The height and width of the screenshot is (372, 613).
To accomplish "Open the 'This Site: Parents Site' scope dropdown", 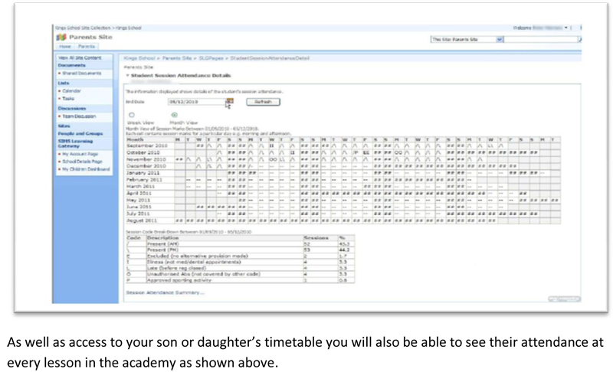I will [x=500, y=38].
